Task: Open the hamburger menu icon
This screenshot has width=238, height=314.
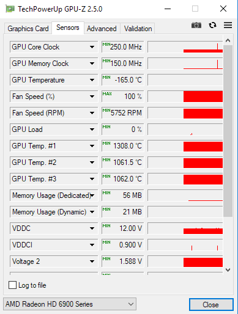Action: [x=228, y=25]
